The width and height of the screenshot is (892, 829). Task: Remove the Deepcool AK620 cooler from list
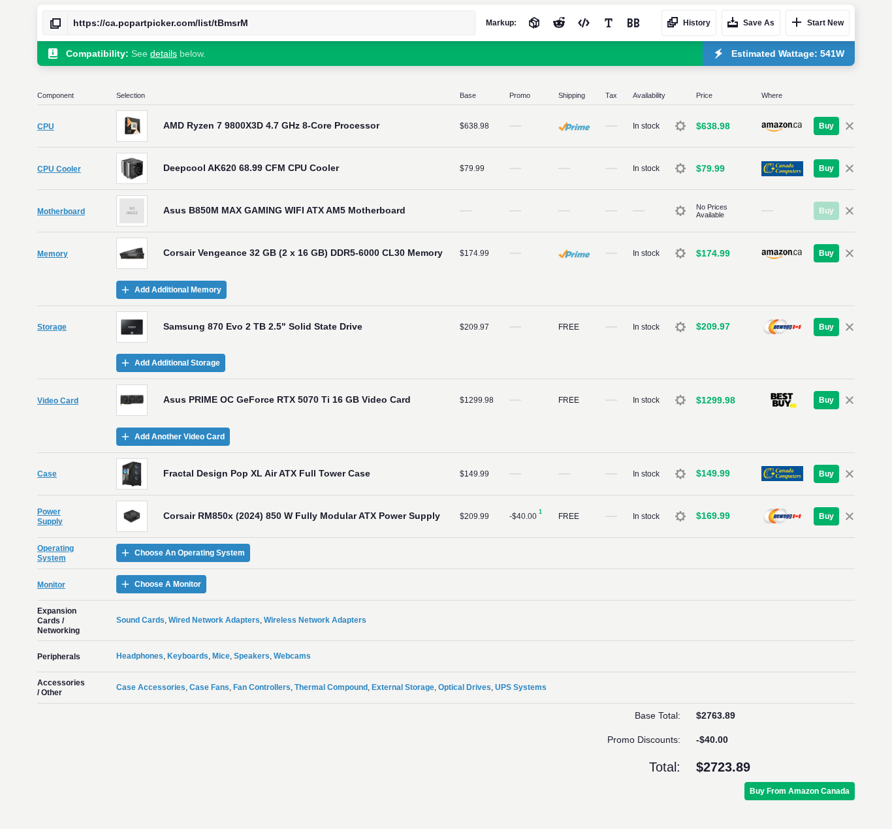850,168
